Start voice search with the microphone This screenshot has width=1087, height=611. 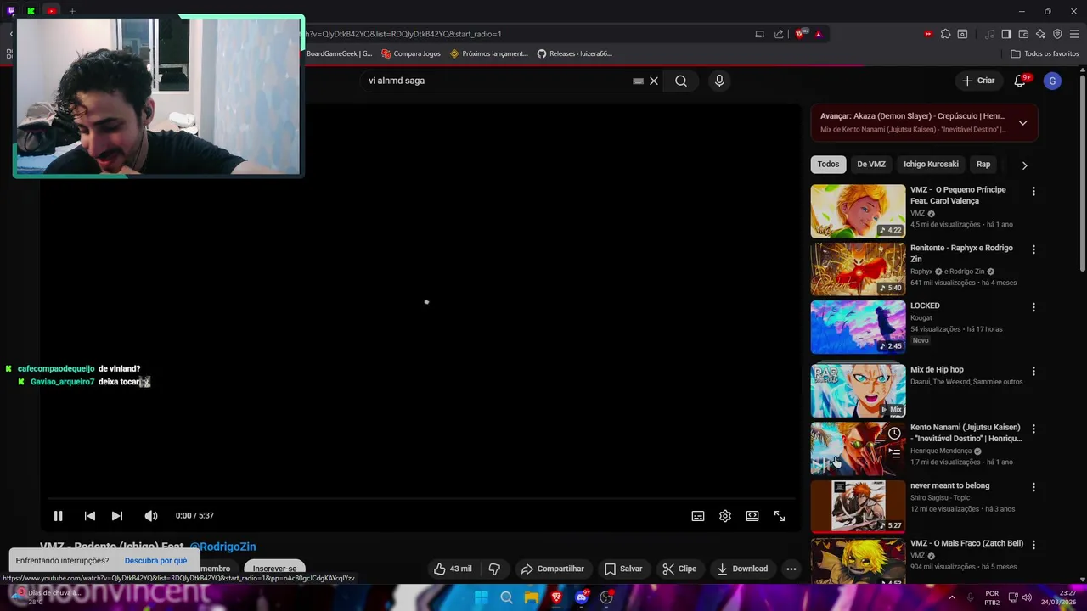point(719,81)
